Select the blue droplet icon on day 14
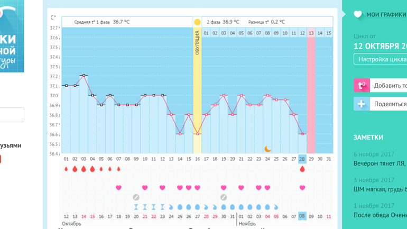The height and width of the screenshot is (229, 407). tap(180, 207)
